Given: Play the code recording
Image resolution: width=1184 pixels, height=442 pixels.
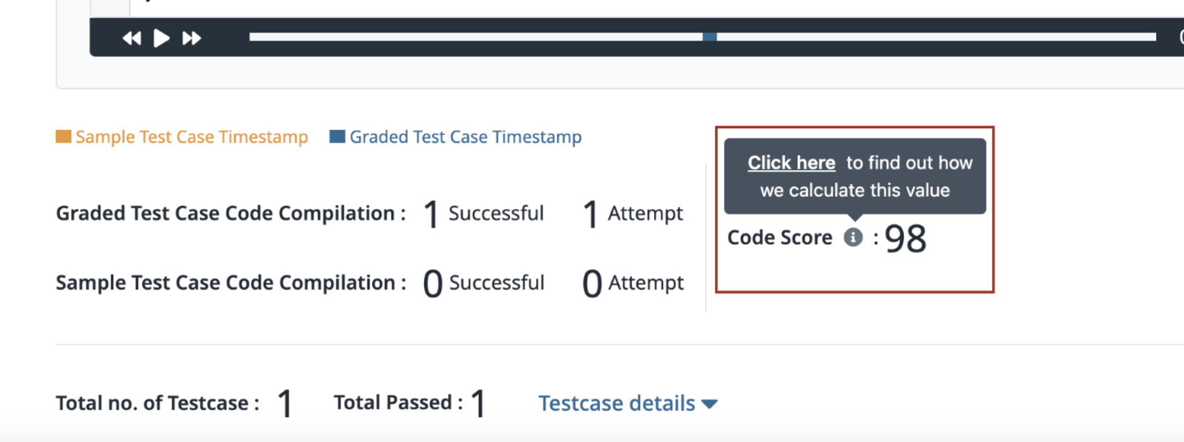Looking at the screenshot, I should 161,38.
